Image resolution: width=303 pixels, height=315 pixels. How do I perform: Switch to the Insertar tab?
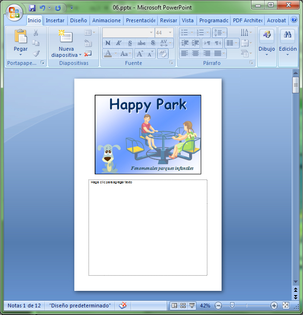tap(55, 20)
